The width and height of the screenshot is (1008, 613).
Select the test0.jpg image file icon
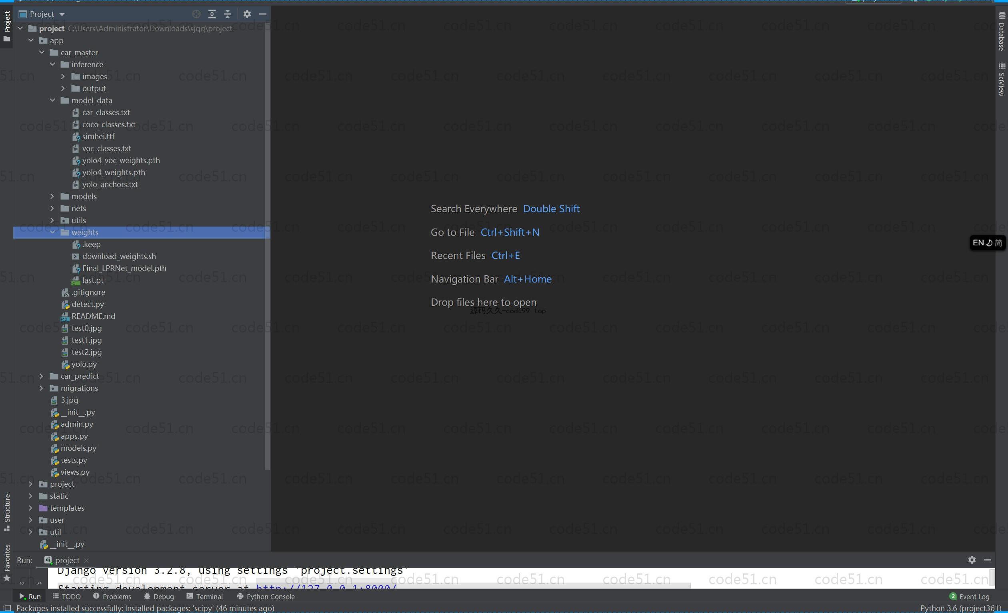click(x=65, y=328)
